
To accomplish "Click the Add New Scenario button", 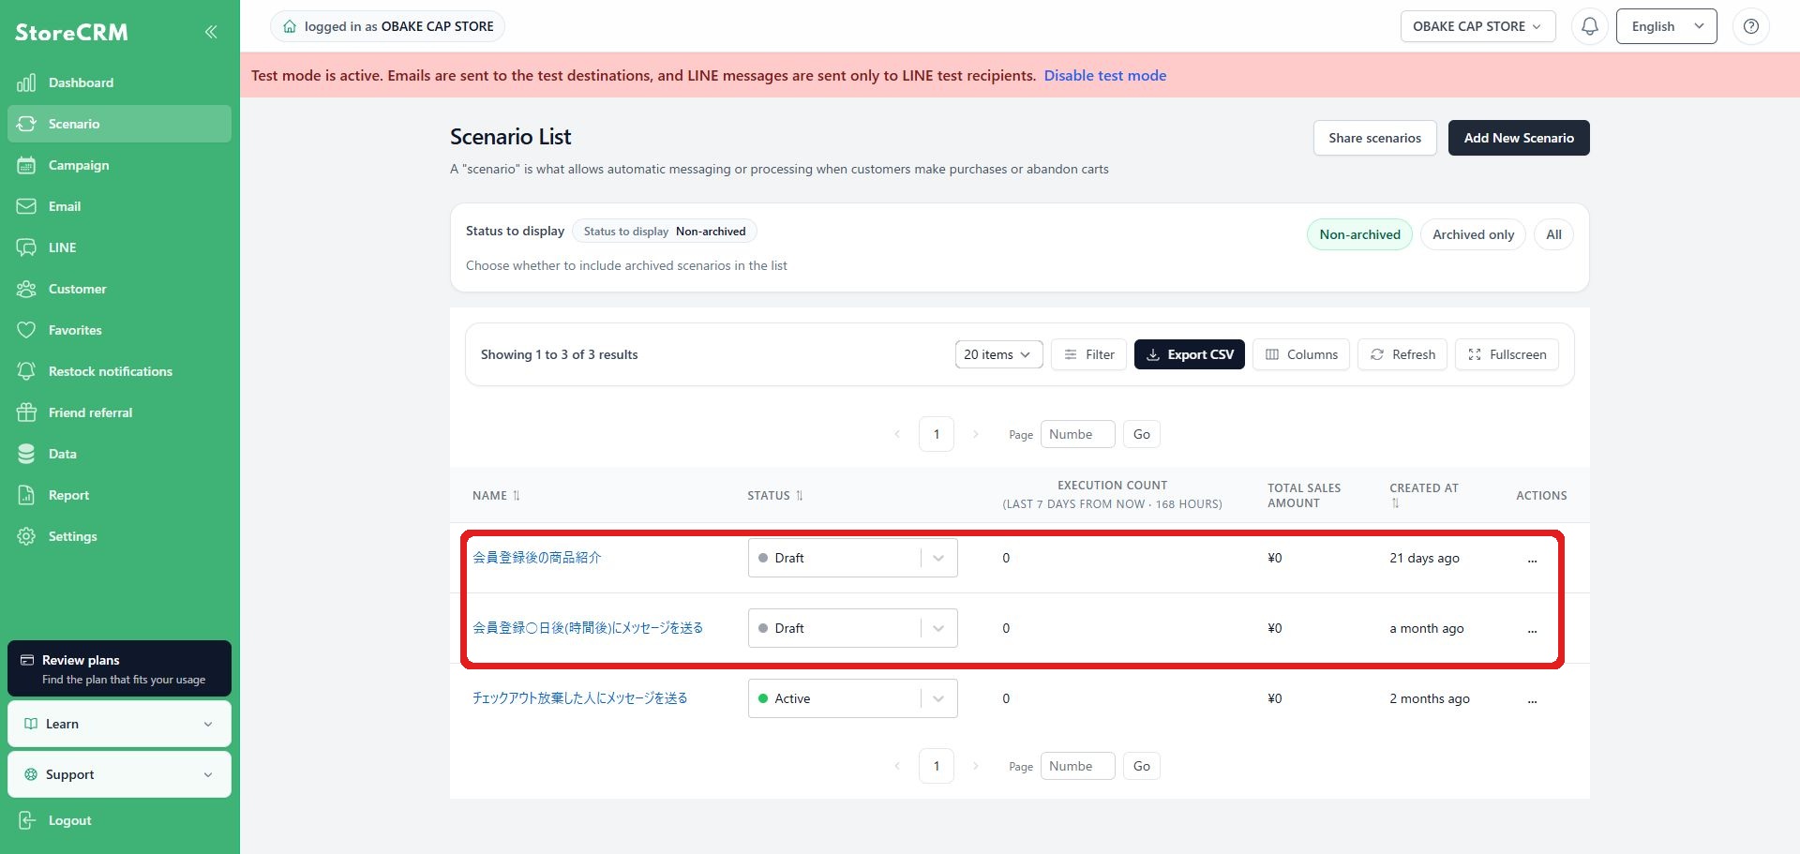I will [x=1519, y=138].
